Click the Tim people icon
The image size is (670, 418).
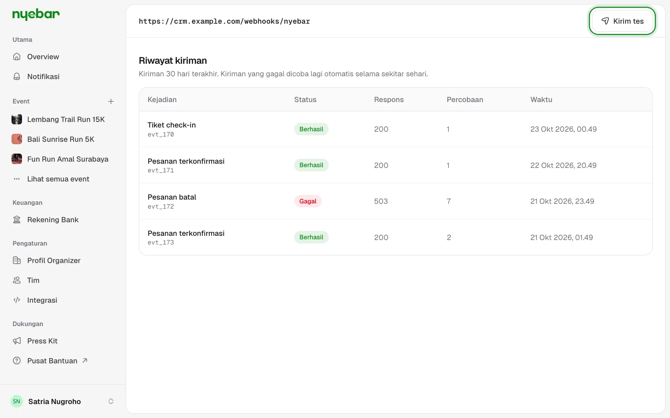point(17,280)
